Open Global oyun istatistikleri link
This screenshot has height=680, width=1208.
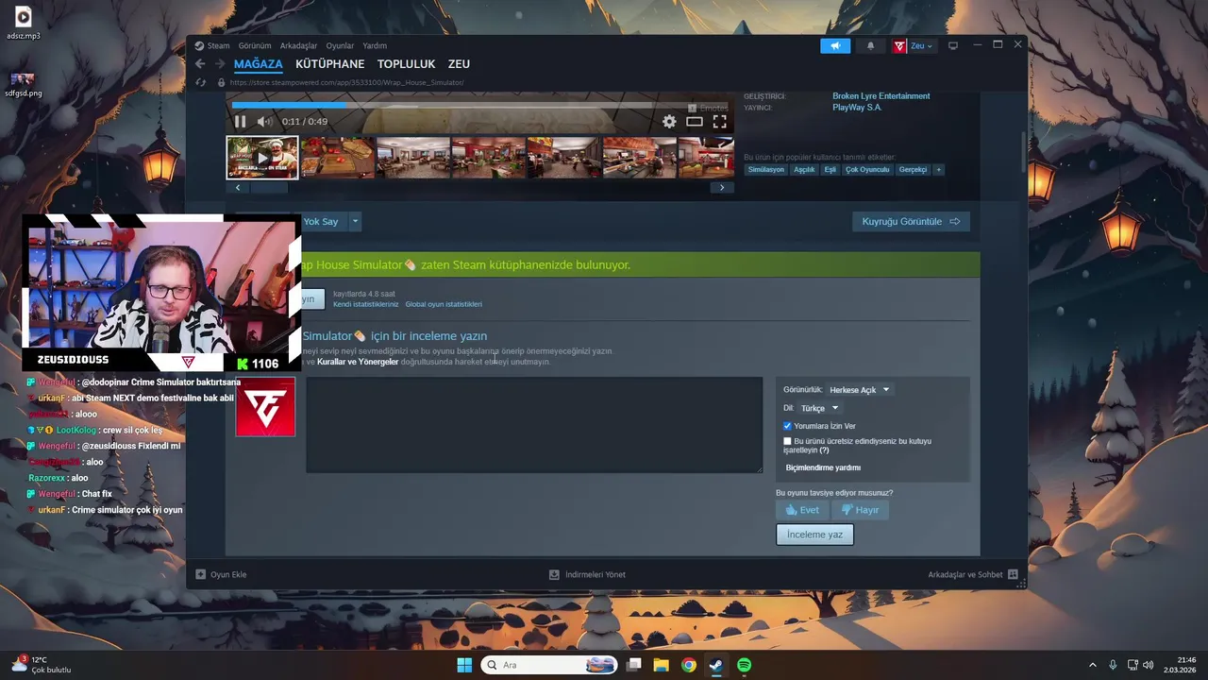pos(444,304)
